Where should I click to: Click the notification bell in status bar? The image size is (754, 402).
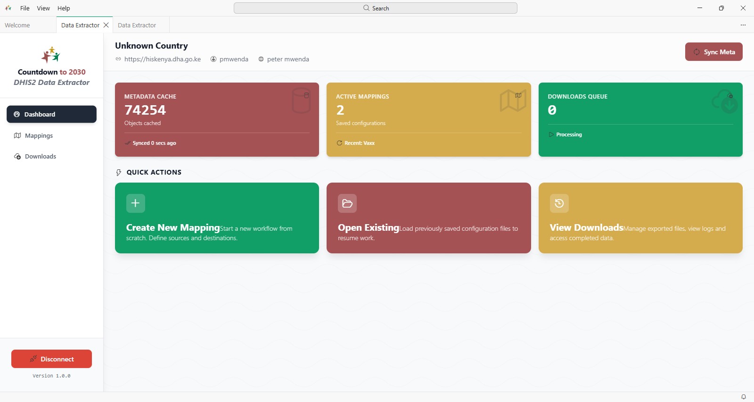744,397
